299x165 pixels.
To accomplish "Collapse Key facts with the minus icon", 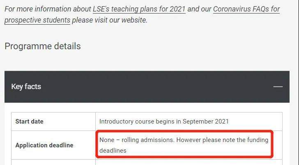I will (x=278, y=87).
